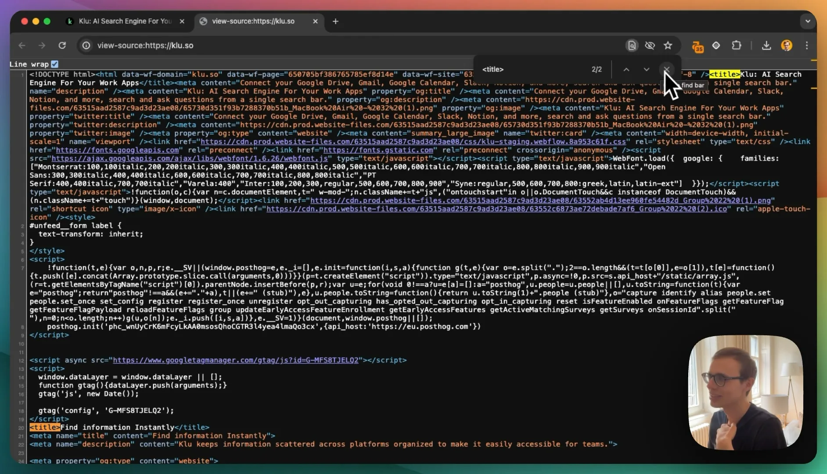Jump to next find match

[x=646, y=69]
